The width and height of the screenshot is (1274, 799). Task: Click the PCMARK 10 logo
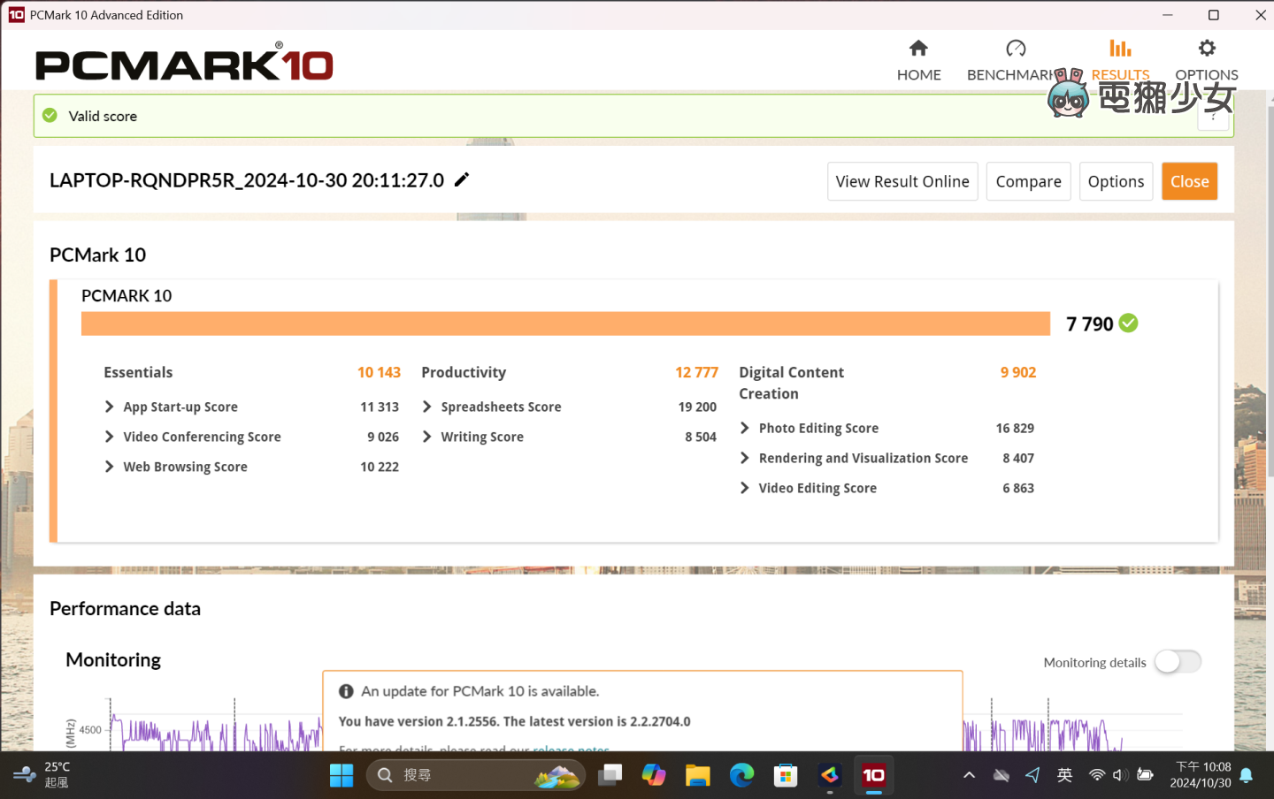(x=184, y=62)
